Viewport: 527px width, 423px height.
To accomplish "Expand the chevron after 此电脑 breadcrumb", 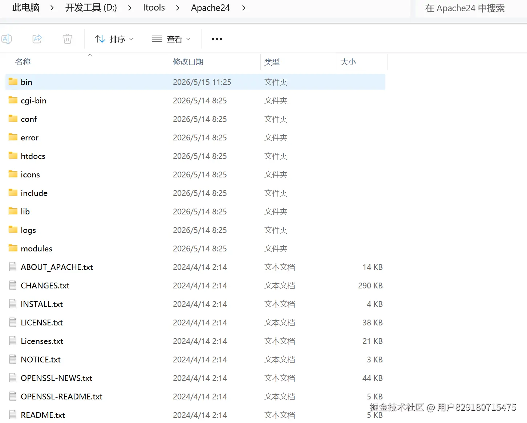I will coord(52,8).
